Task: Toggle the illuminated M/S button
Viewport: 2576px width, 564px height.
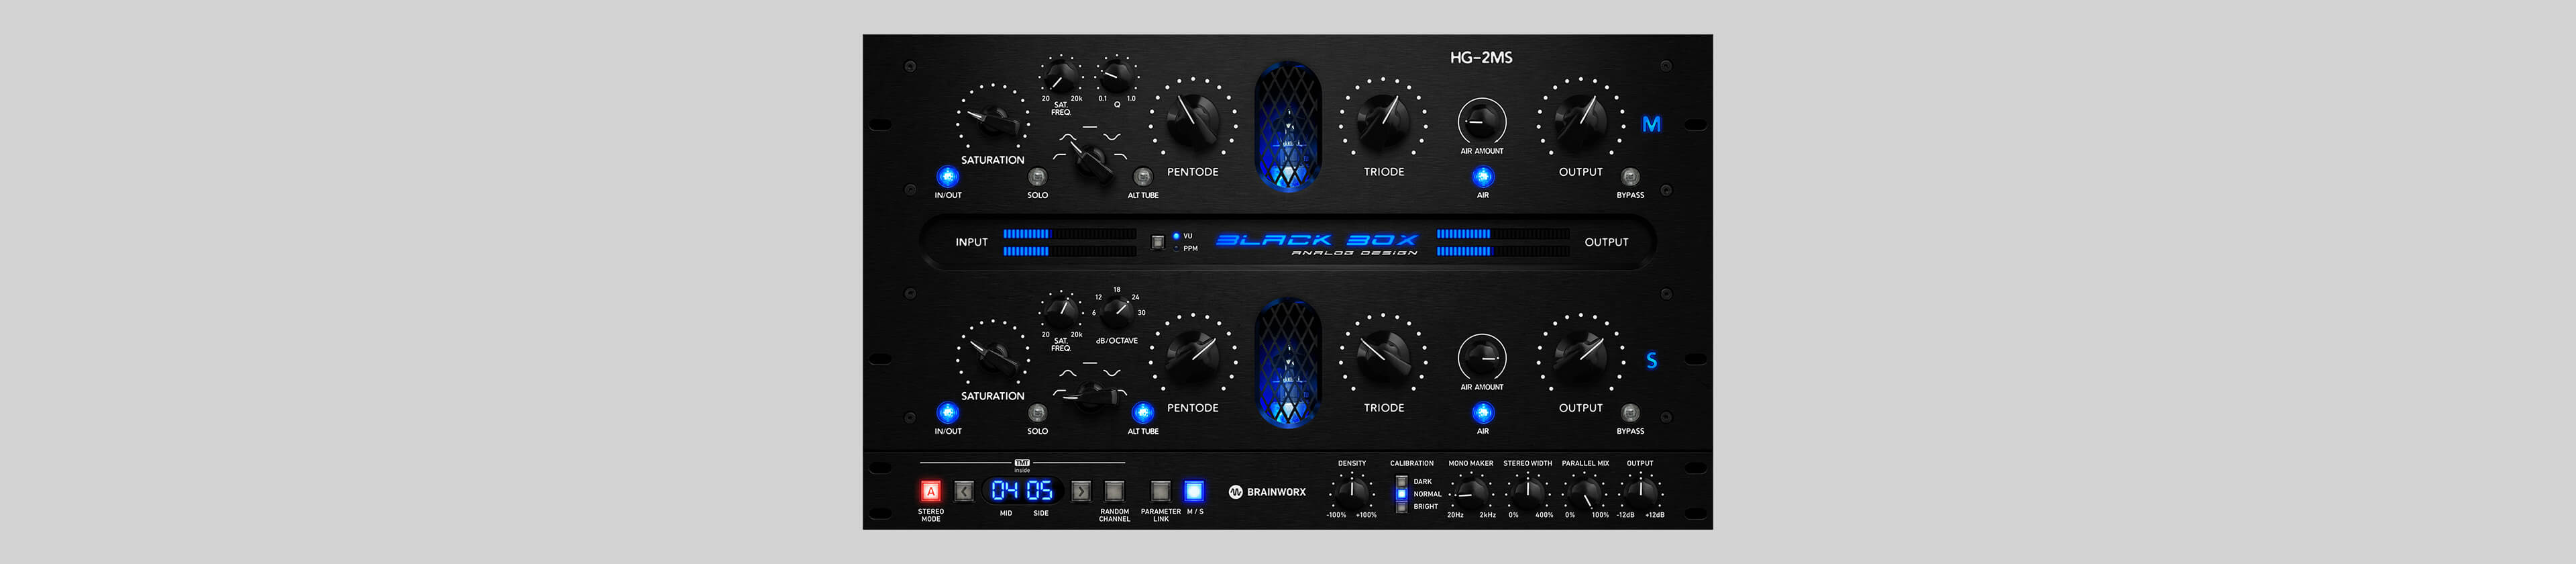Action: [1194, 491]
